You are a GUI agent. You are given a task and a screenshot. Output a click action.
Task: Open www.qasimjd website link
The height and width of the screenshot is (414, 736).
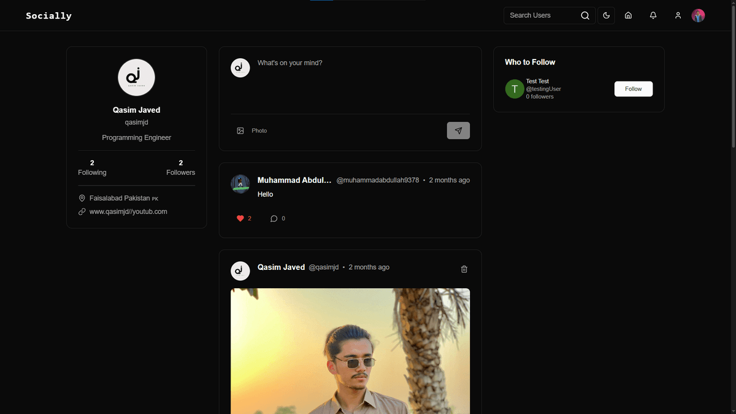coord(128,212)
